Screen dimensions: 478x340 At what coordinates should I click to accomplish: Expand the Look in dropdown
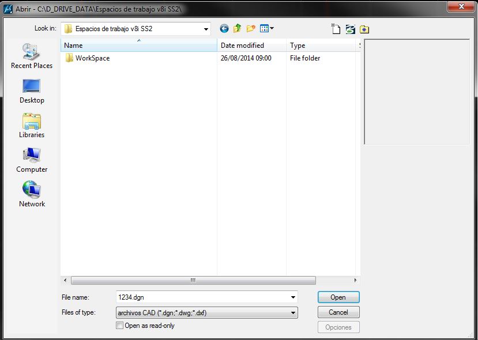pos(206,29)
